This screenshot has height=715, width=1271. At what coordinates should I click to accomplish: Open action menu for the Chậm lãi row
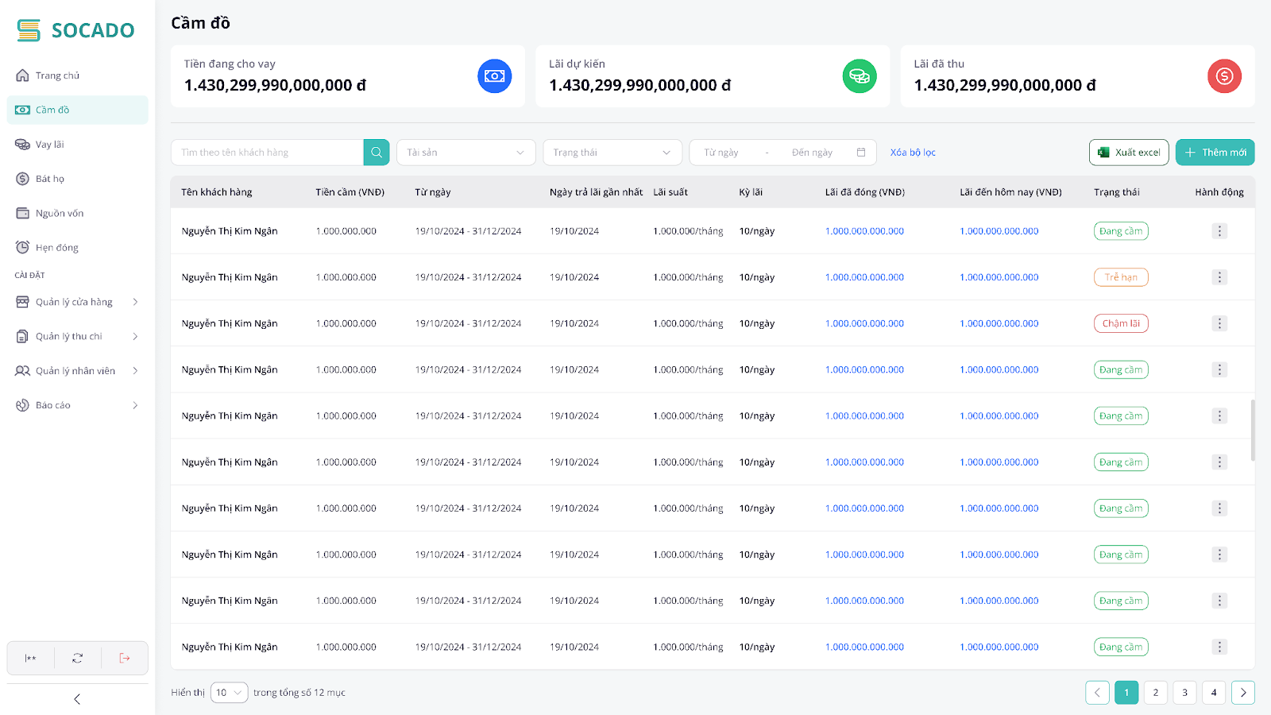tap(1219, 323)
